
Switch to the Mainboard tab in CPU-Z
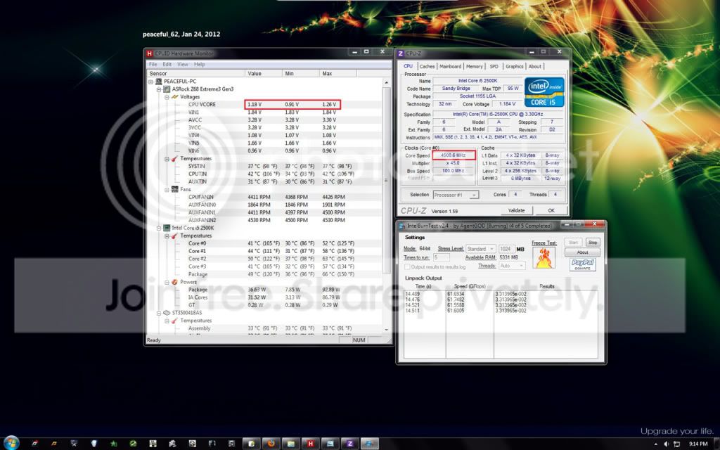[x=451, y=67]
